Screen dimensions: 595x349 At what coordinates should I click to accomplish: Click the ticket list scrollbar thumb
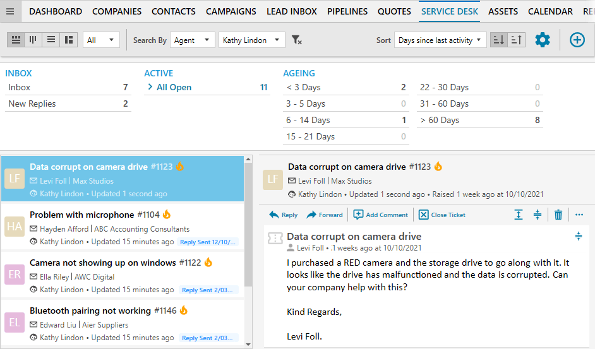tap(248, 225)
